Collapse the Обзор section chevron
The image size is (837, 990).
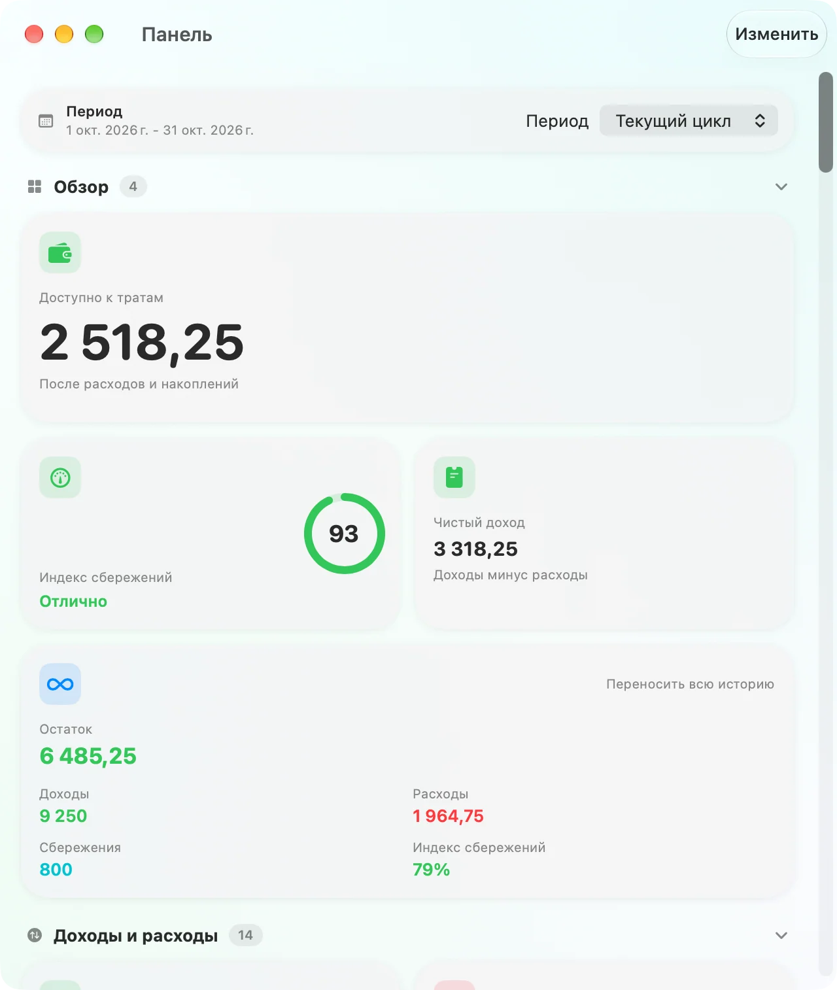tap(781, 187)
